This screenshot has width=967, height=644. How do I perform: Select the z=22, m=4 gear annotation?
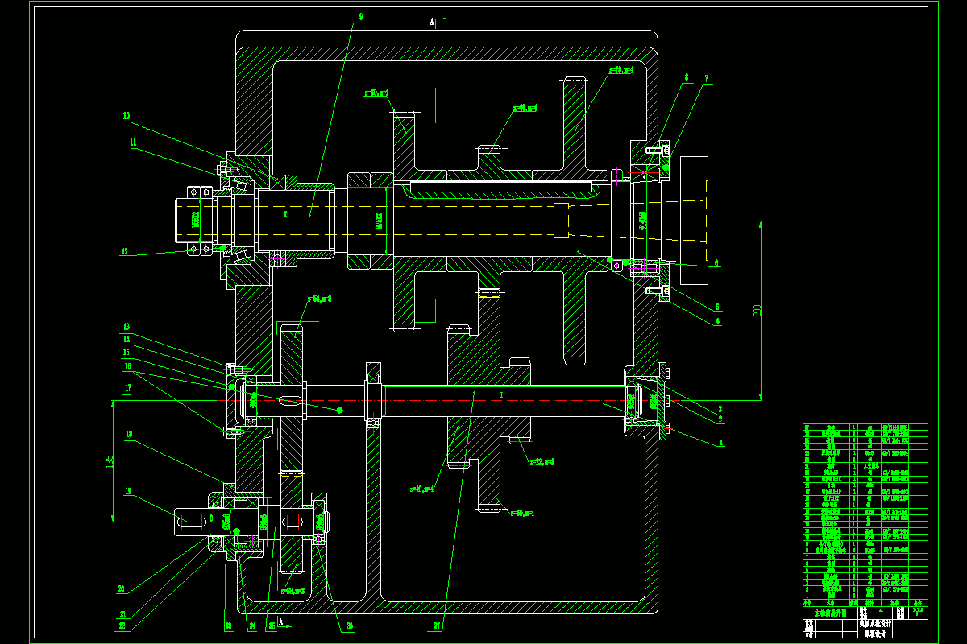(541, 462)
